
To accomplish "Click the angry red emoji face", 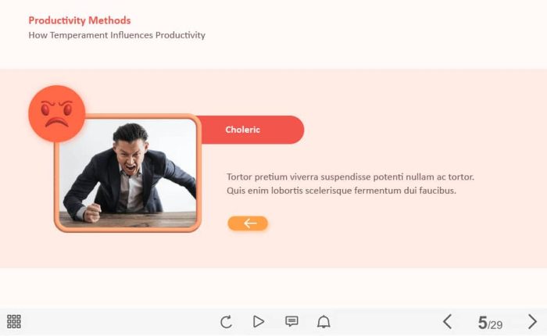I will (x=56, y=114).
